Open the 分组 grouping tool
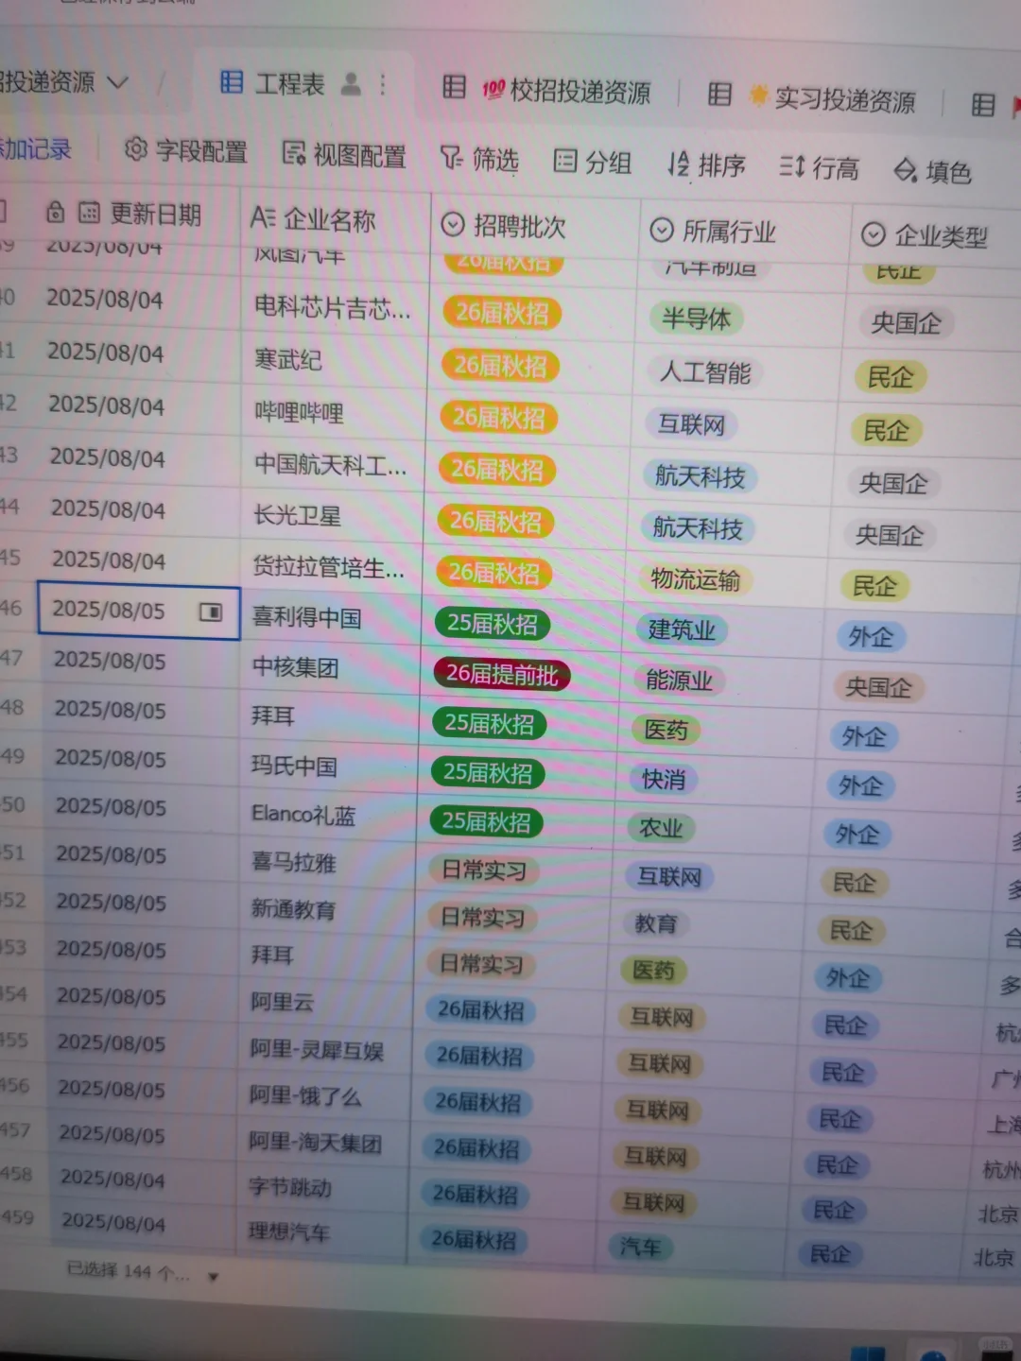 coord(592,162)
